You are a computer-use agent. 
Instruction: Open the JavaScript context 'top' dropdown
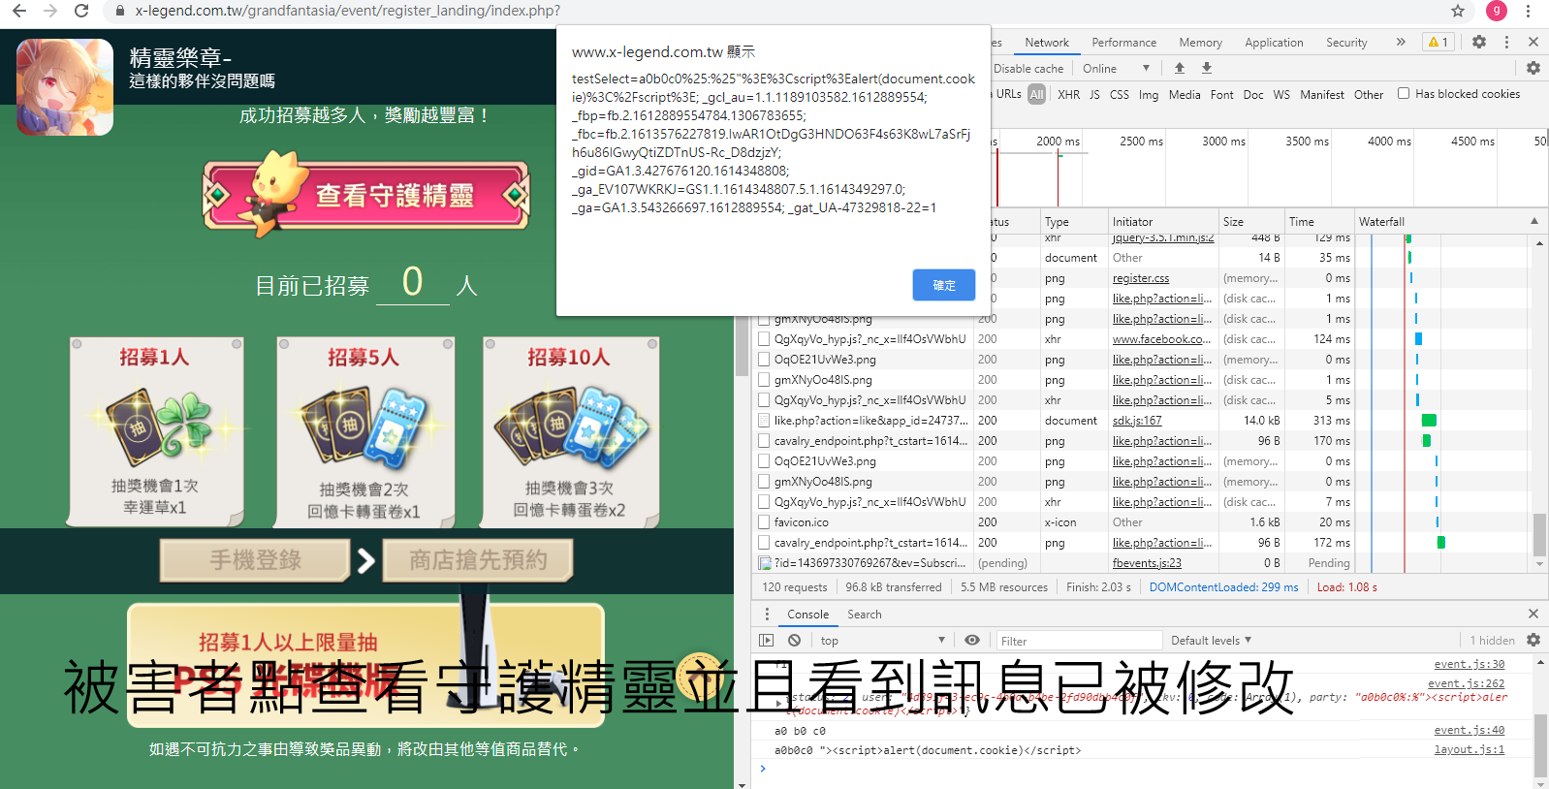882,640
